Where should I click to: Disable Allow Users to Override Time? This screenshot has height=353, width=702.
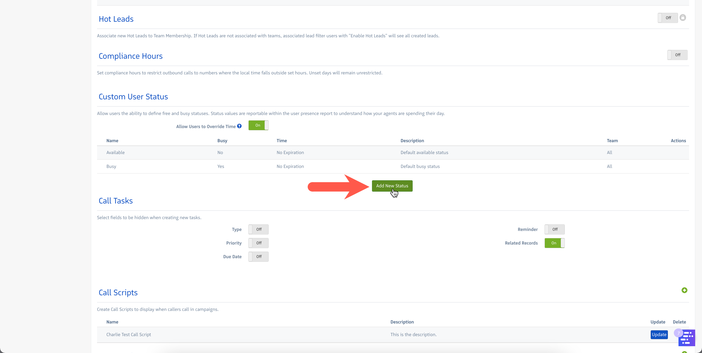point(258,125)
